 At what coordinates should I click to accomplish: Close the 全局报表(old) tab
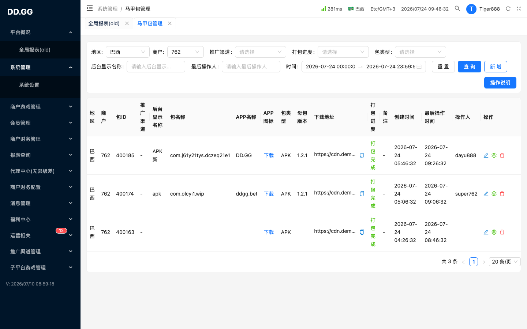(x=127, y=23)
